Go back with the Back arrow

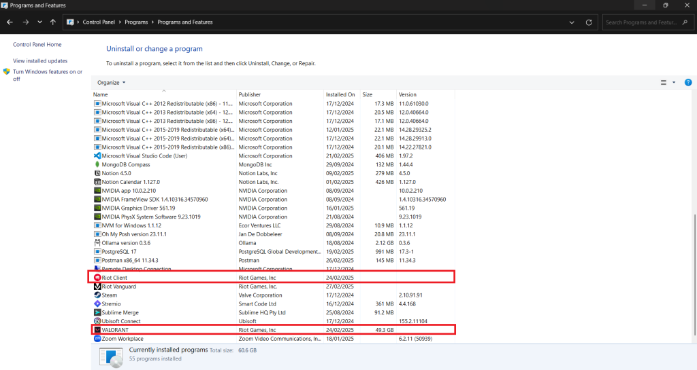tap(10, 22)
